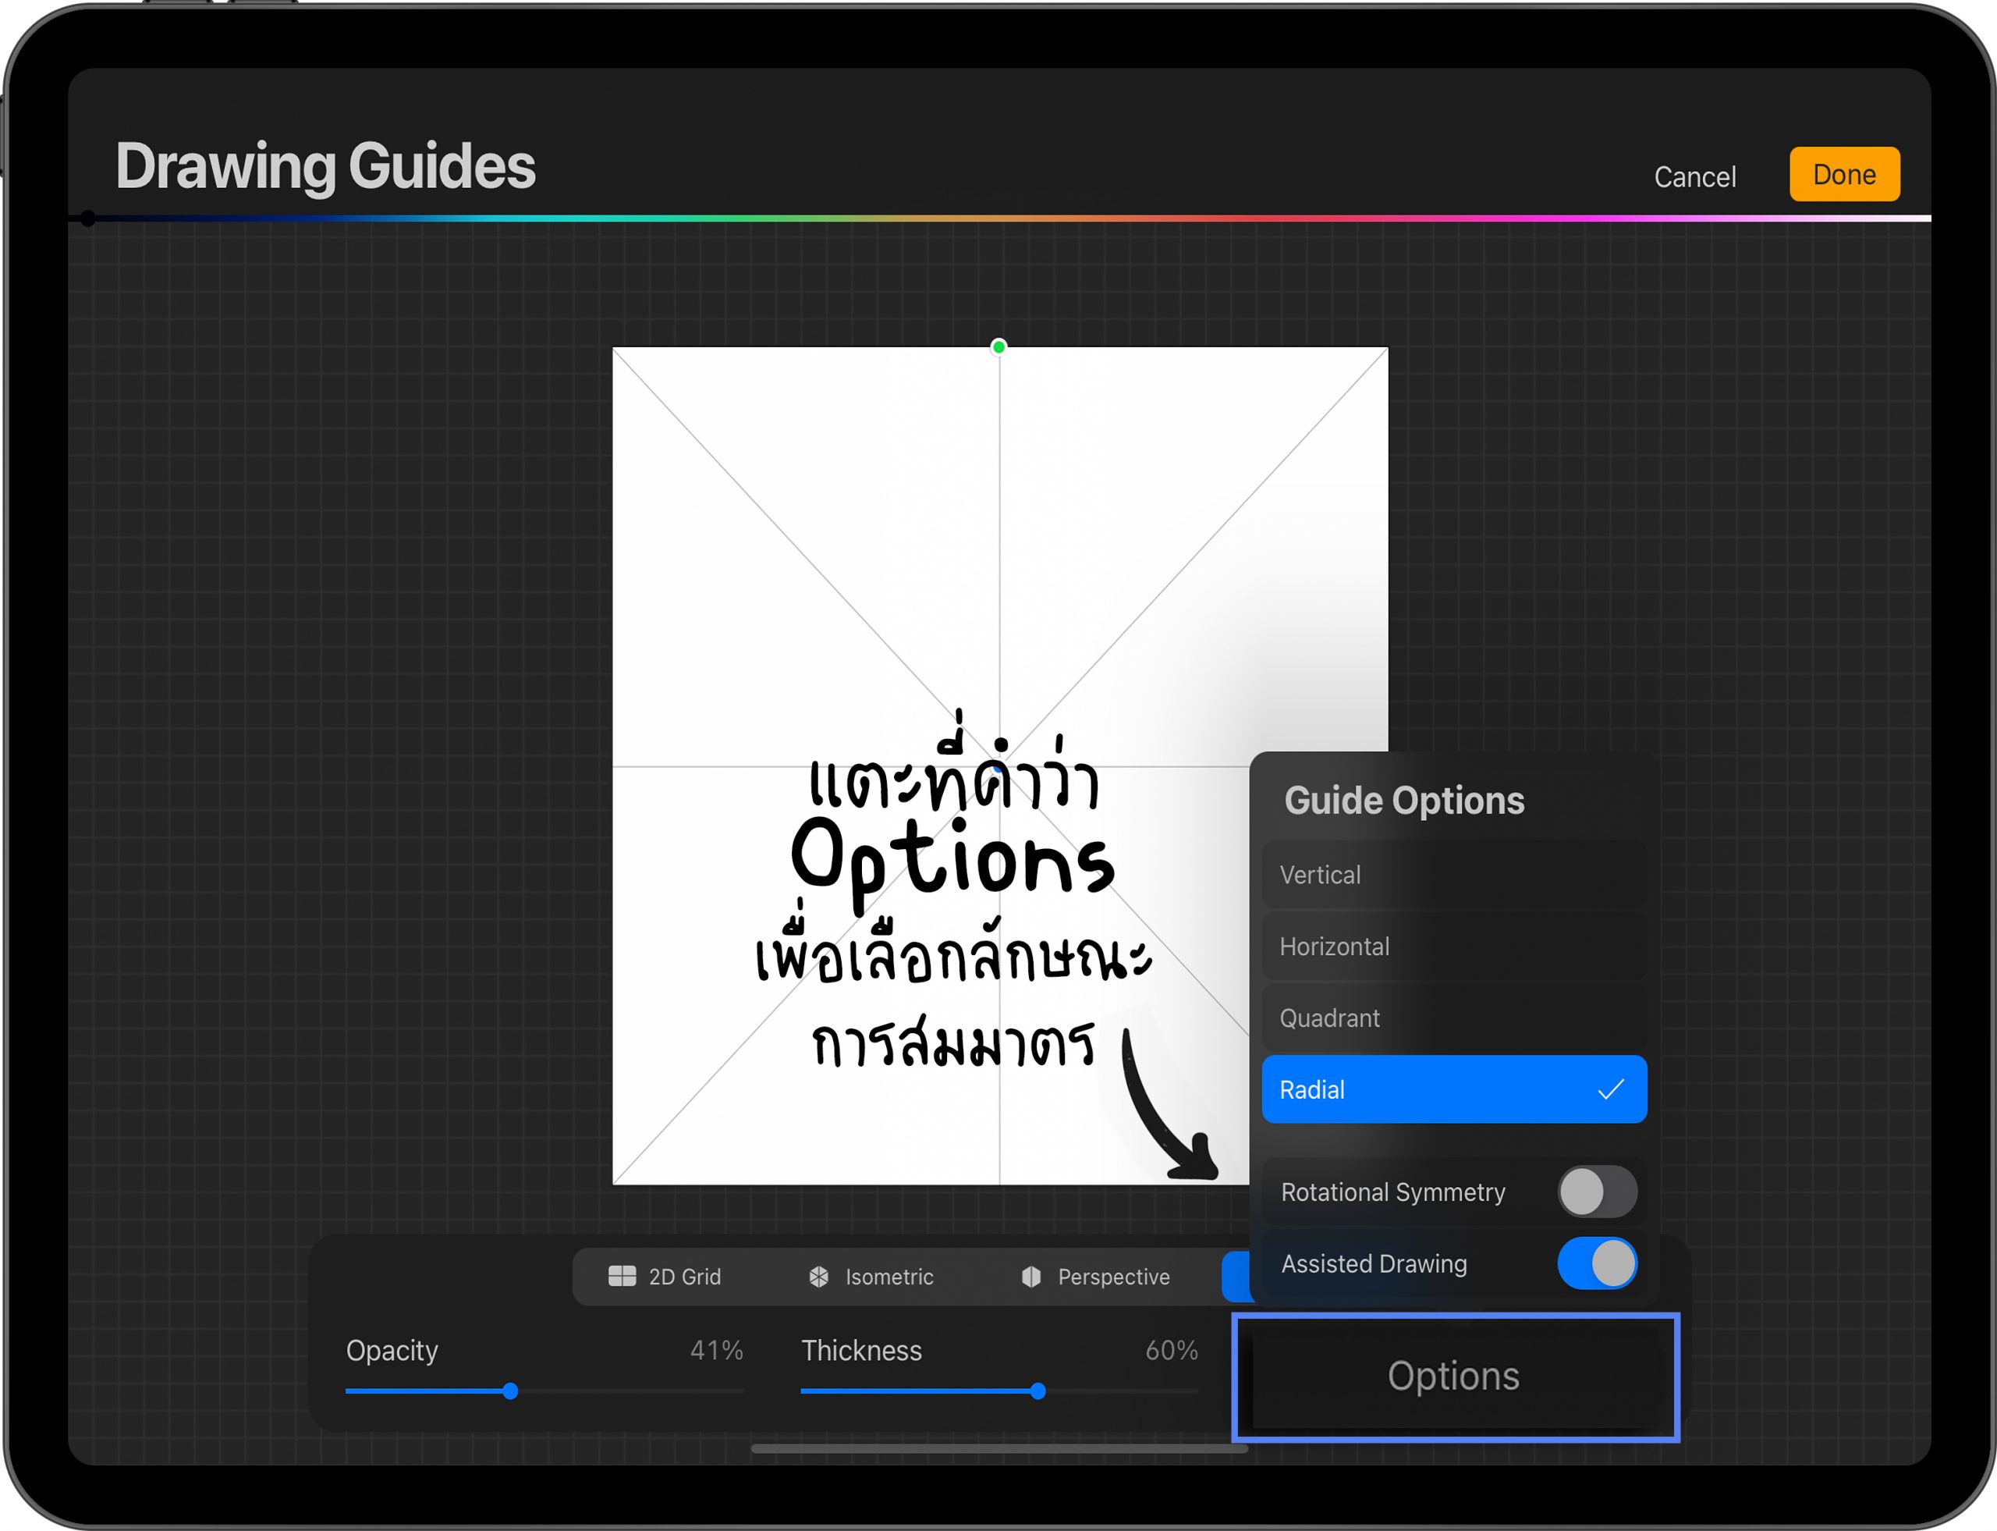Open the Options popup button
1997x1531 pixels.
1453,1376
